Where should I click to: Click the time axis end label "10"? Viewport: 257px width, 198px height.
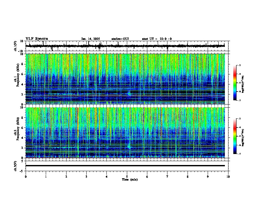point(228,177)
